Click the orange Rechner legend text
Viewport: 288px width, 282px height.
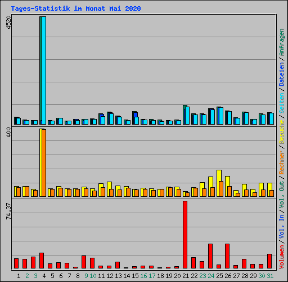(x=282, y=162)
